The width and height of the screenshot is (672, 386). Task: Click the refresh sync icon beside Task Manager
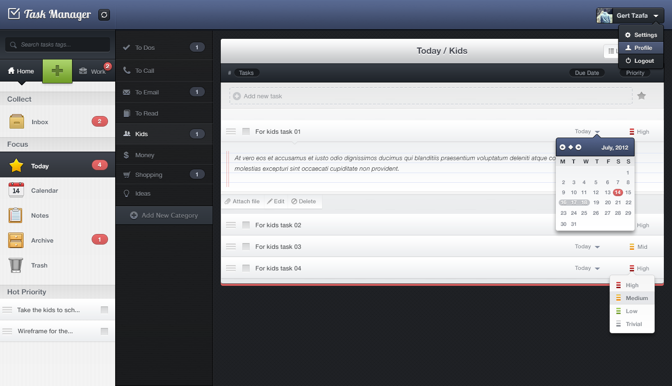coord(104,15)
